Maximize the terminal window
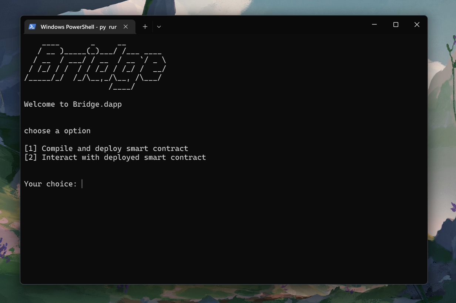The image size is (456, 303). 396,25
